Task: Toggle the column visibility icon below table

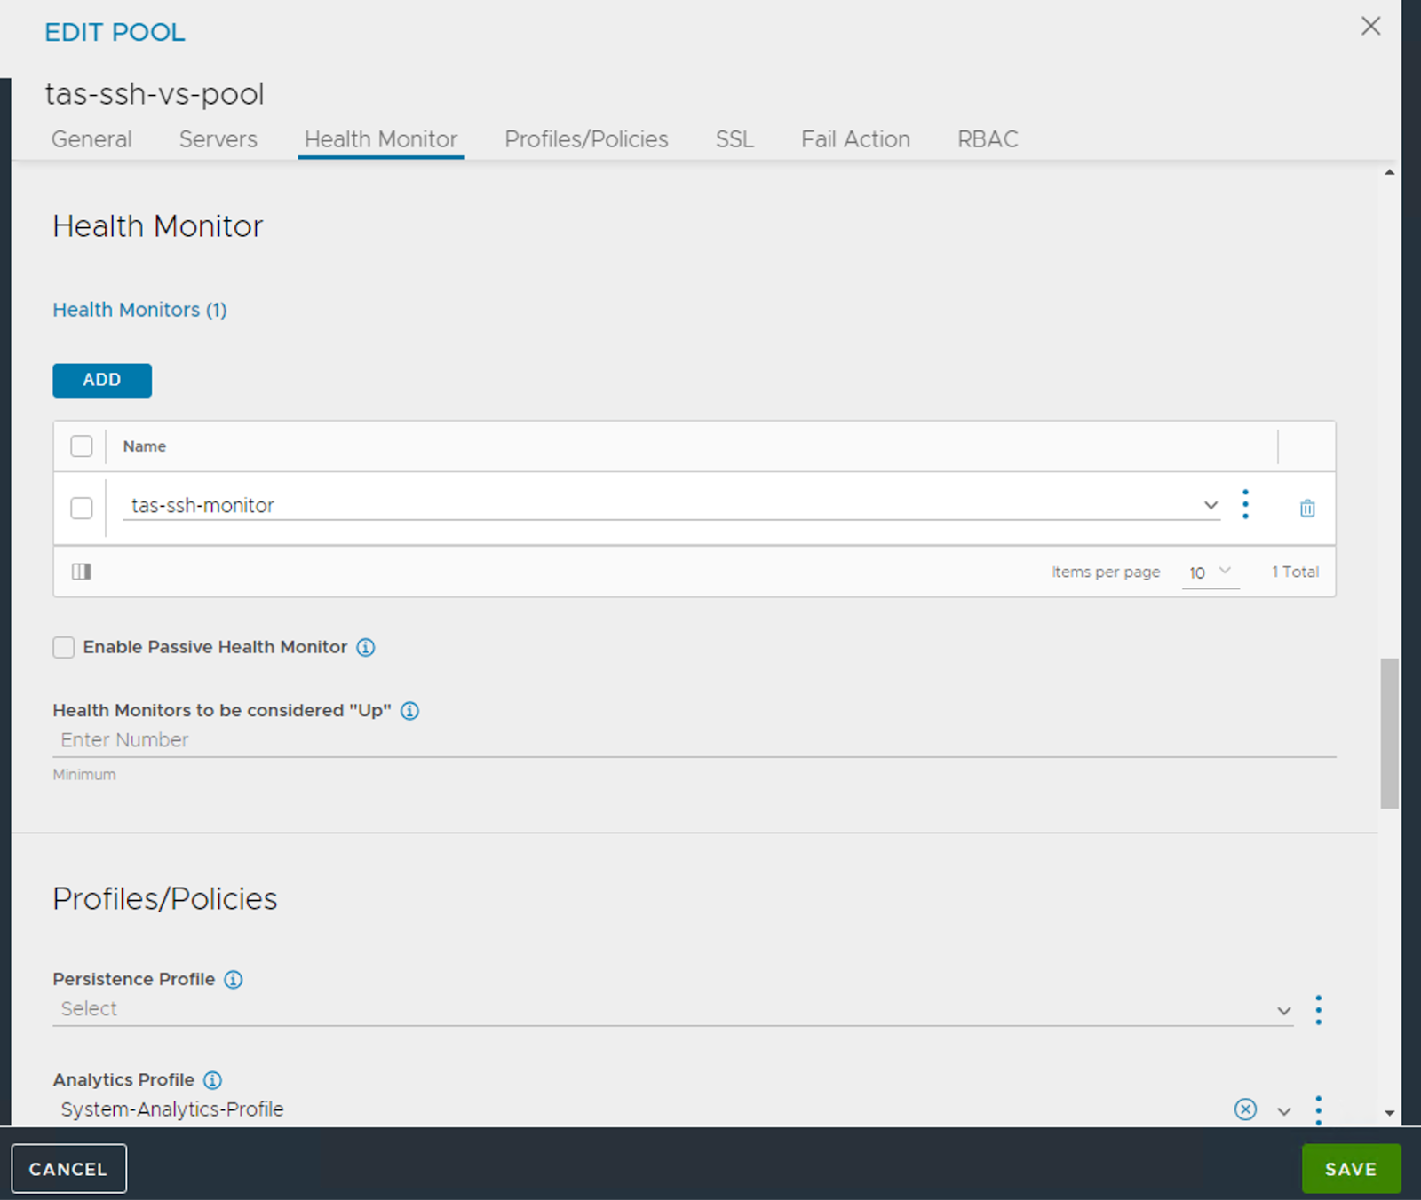Action: coord(82,572)
